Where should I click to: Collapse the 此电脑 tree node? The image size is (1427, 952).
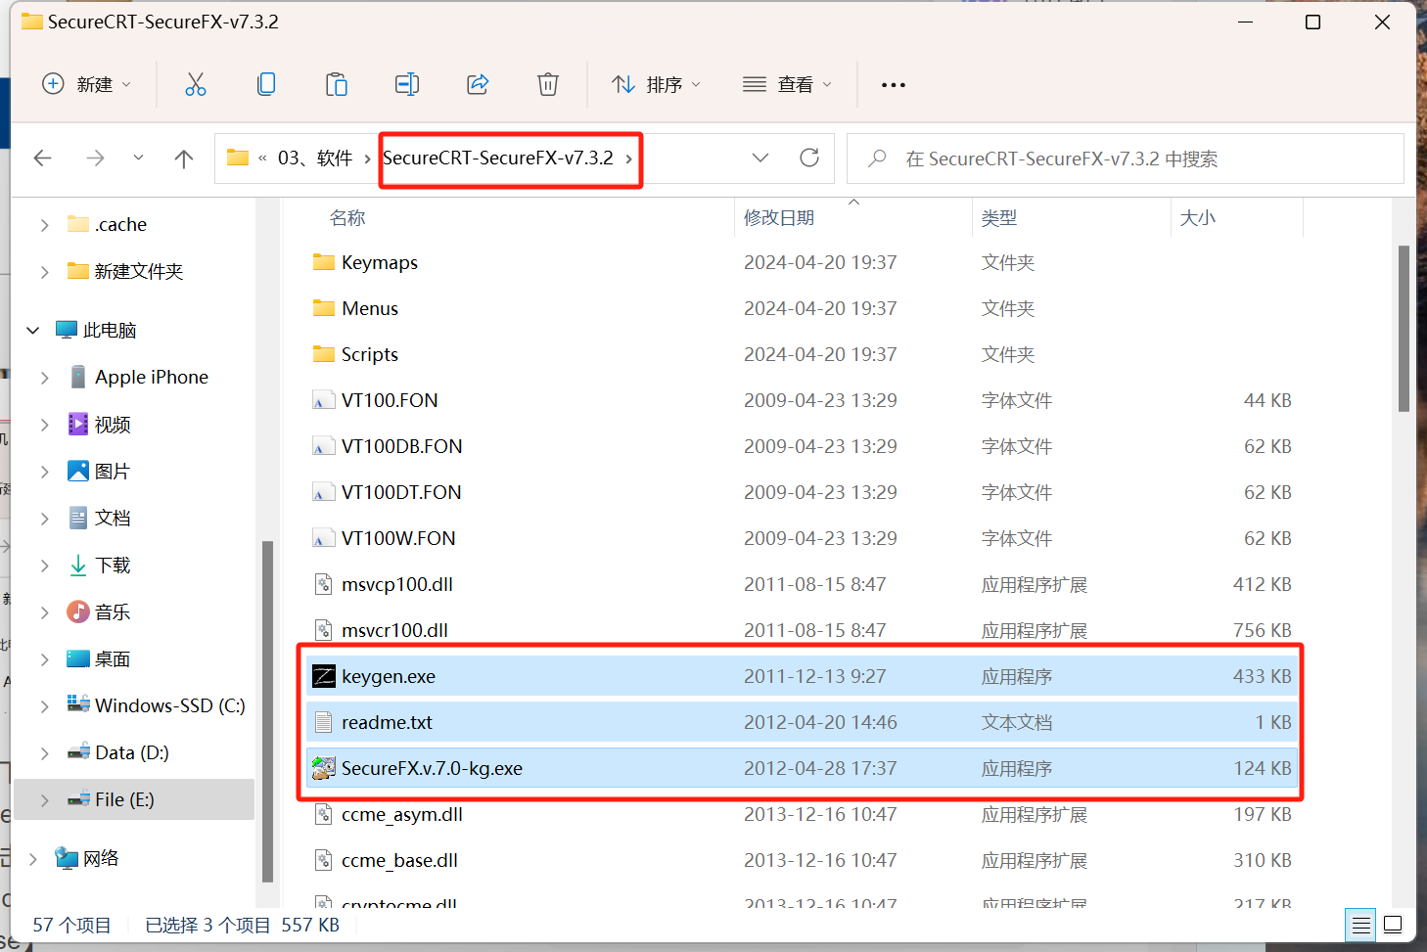pyautogui.click(x=33, y=331)
